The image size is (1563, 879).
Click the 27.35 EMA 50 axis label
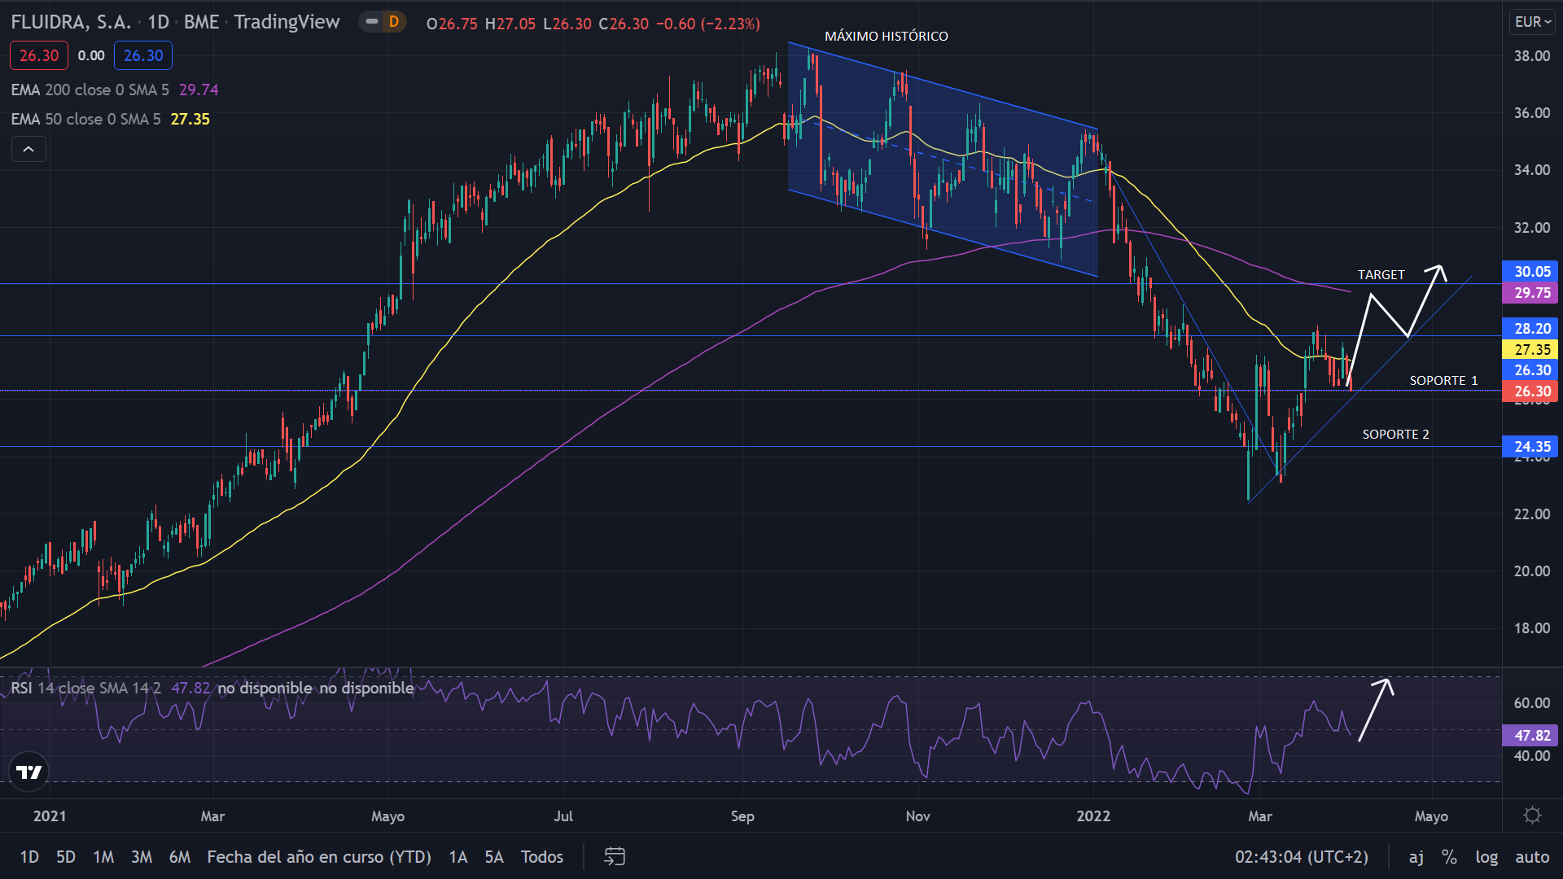coord(1530,350)
